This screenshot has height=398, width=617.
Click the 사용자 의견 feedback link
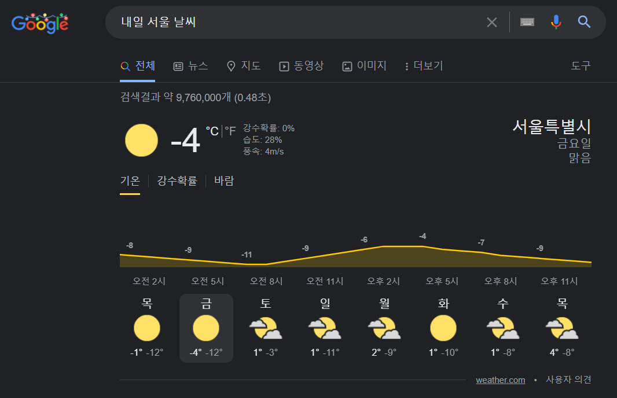point(568,380)
